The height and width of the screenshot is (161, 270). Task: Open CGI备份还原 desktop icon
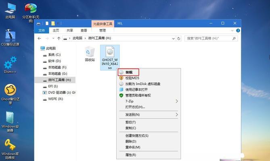pos(10,37)
